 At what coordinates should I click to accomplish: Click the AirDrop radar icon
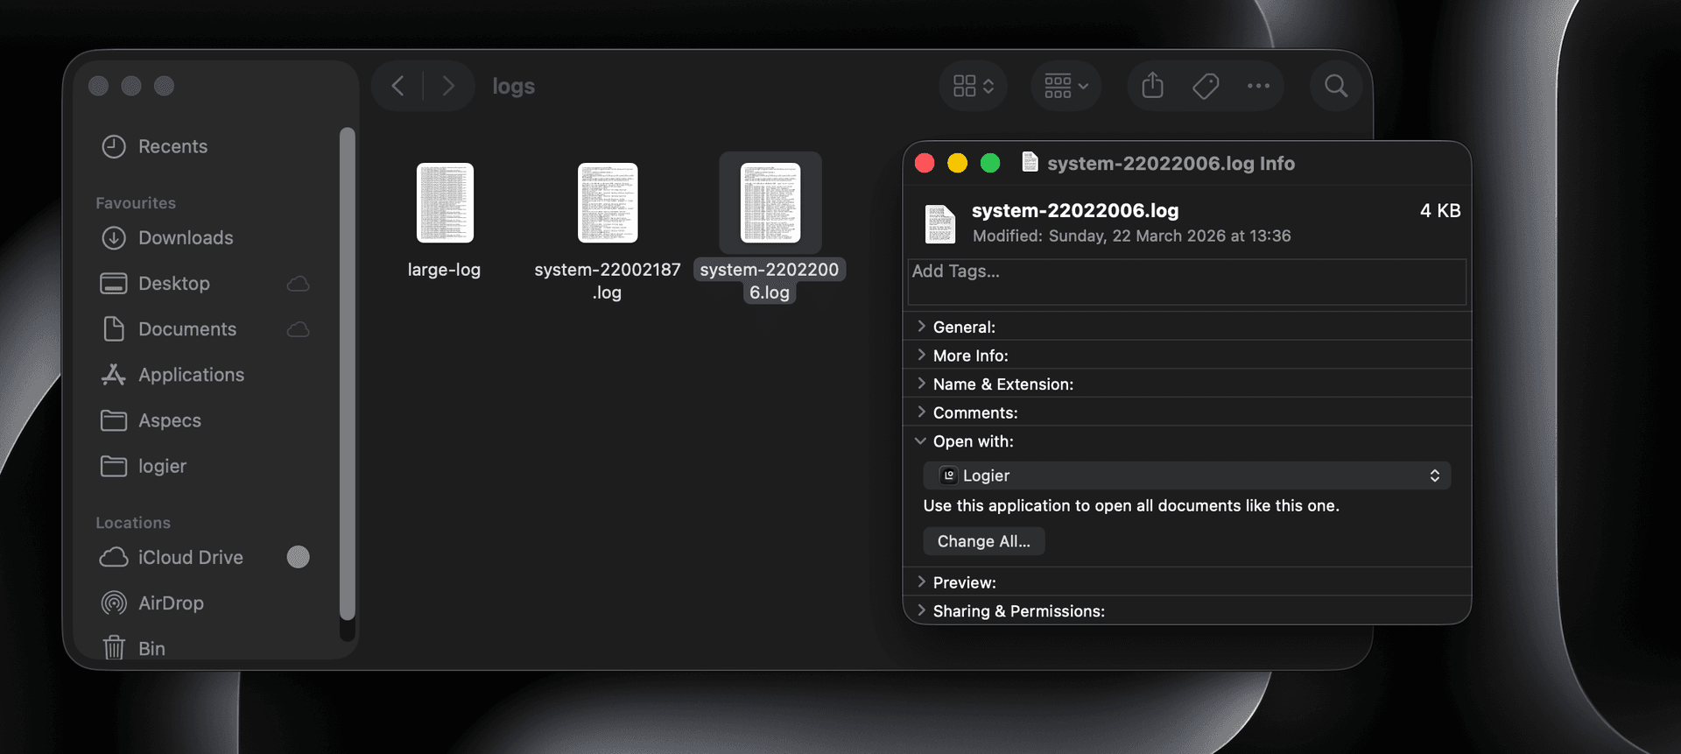[114, 602]
